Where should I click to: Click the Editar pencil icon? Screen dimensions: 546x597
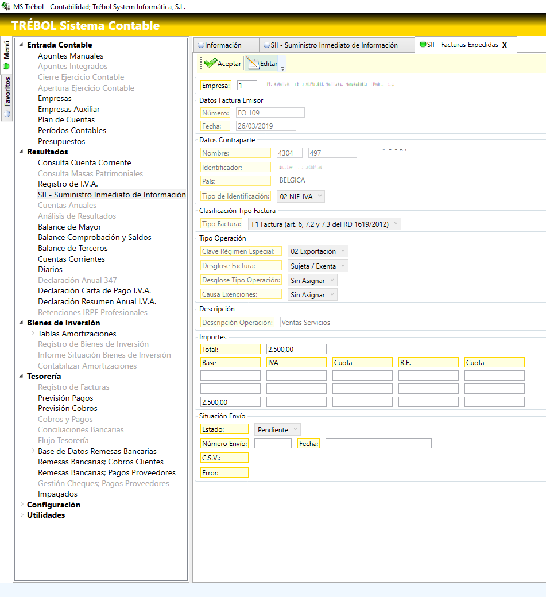click(253, 63)
